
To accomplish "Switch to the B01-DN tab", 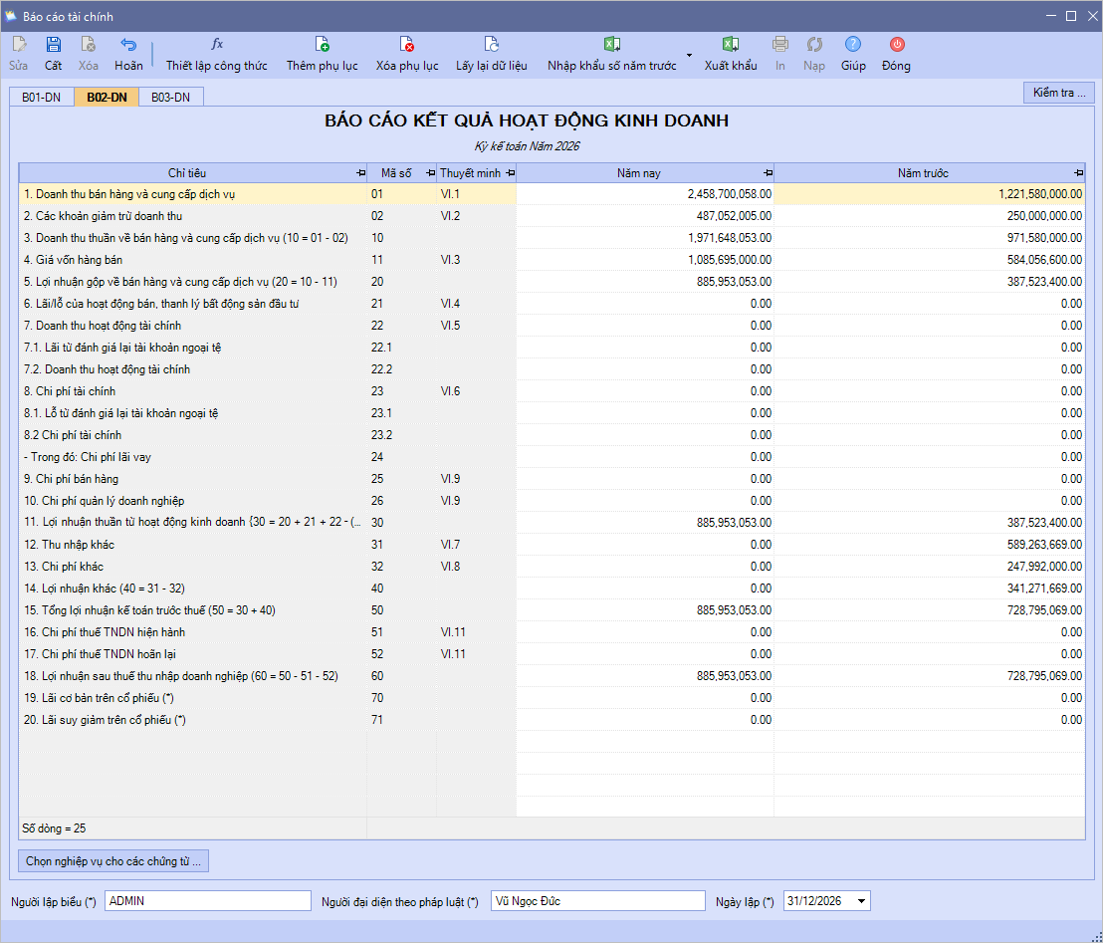I will point(42,98).
